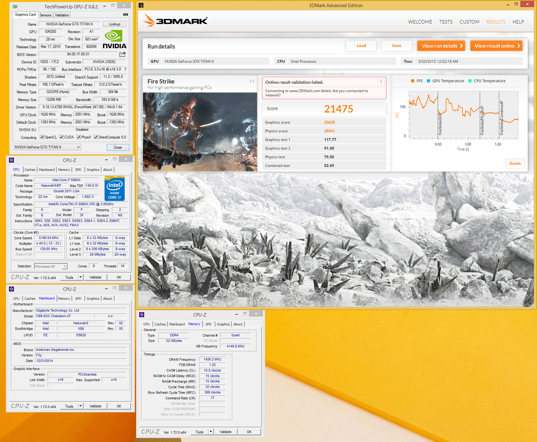Click the Intel Core i7 logo in CPU-Z
Viewport: 537px width, 442px height.
click(114, 189)
